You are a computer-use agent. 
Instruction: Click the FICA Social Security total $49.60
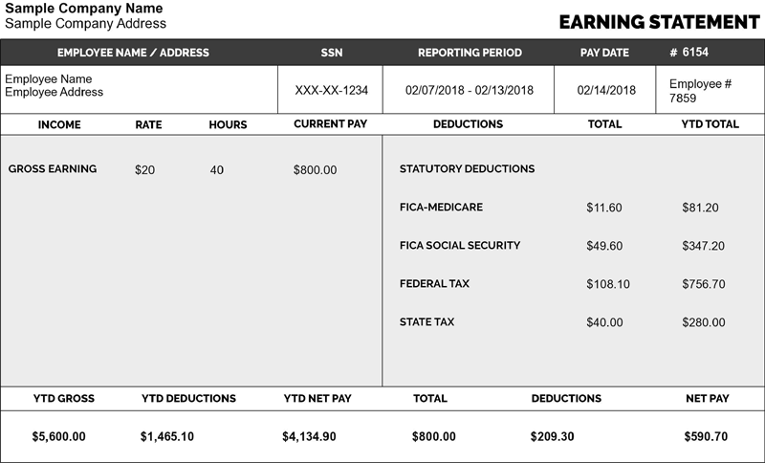pos(603,246)
